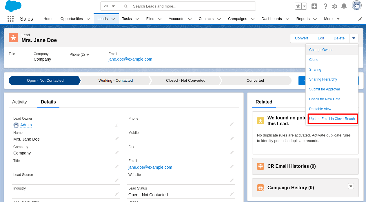
Task: Select Sharing Hierarchy menu item
Action: [x=332, y=79]
